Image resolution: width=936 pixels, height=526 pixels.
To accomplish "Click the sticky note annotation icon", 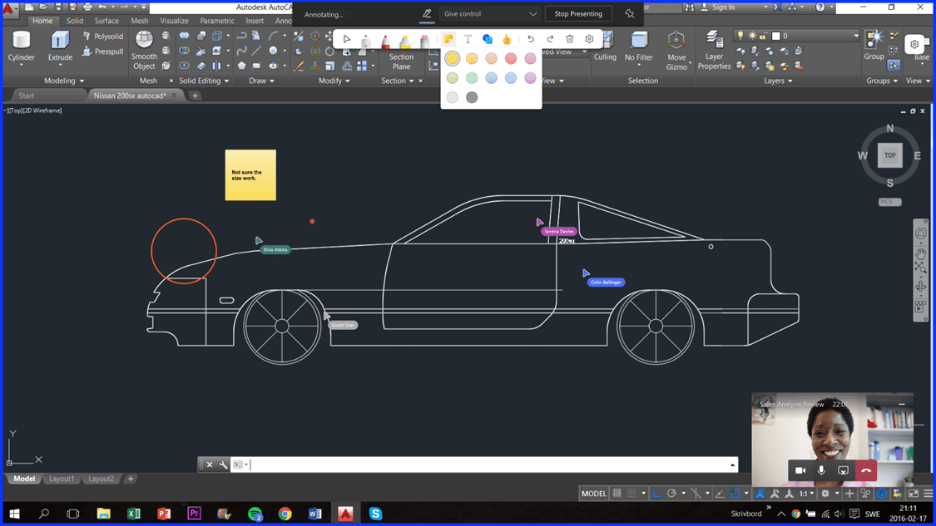I will [447, 38].
